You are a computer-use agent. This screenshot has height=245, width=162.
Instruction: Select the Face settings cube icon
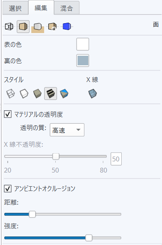pos(23,27)
